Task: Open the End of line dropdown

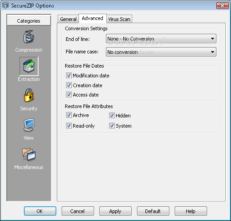Action: pyautogui.click(x=161, y=39)
